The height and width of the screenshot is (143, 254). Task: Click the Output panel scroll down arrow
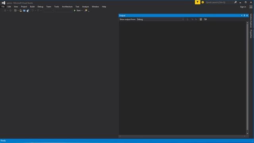[247, 133]
